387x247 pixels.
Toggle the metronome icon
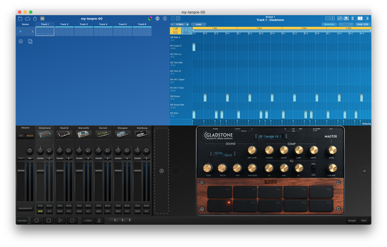pos(99,220)
